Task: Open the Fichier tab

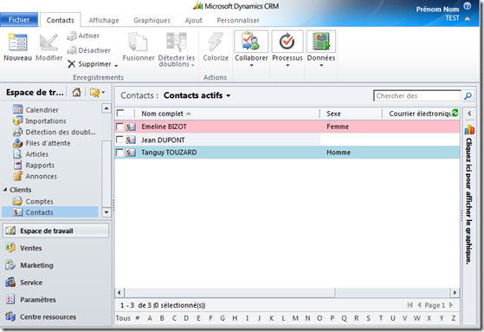Action: (x=19, y=20)
